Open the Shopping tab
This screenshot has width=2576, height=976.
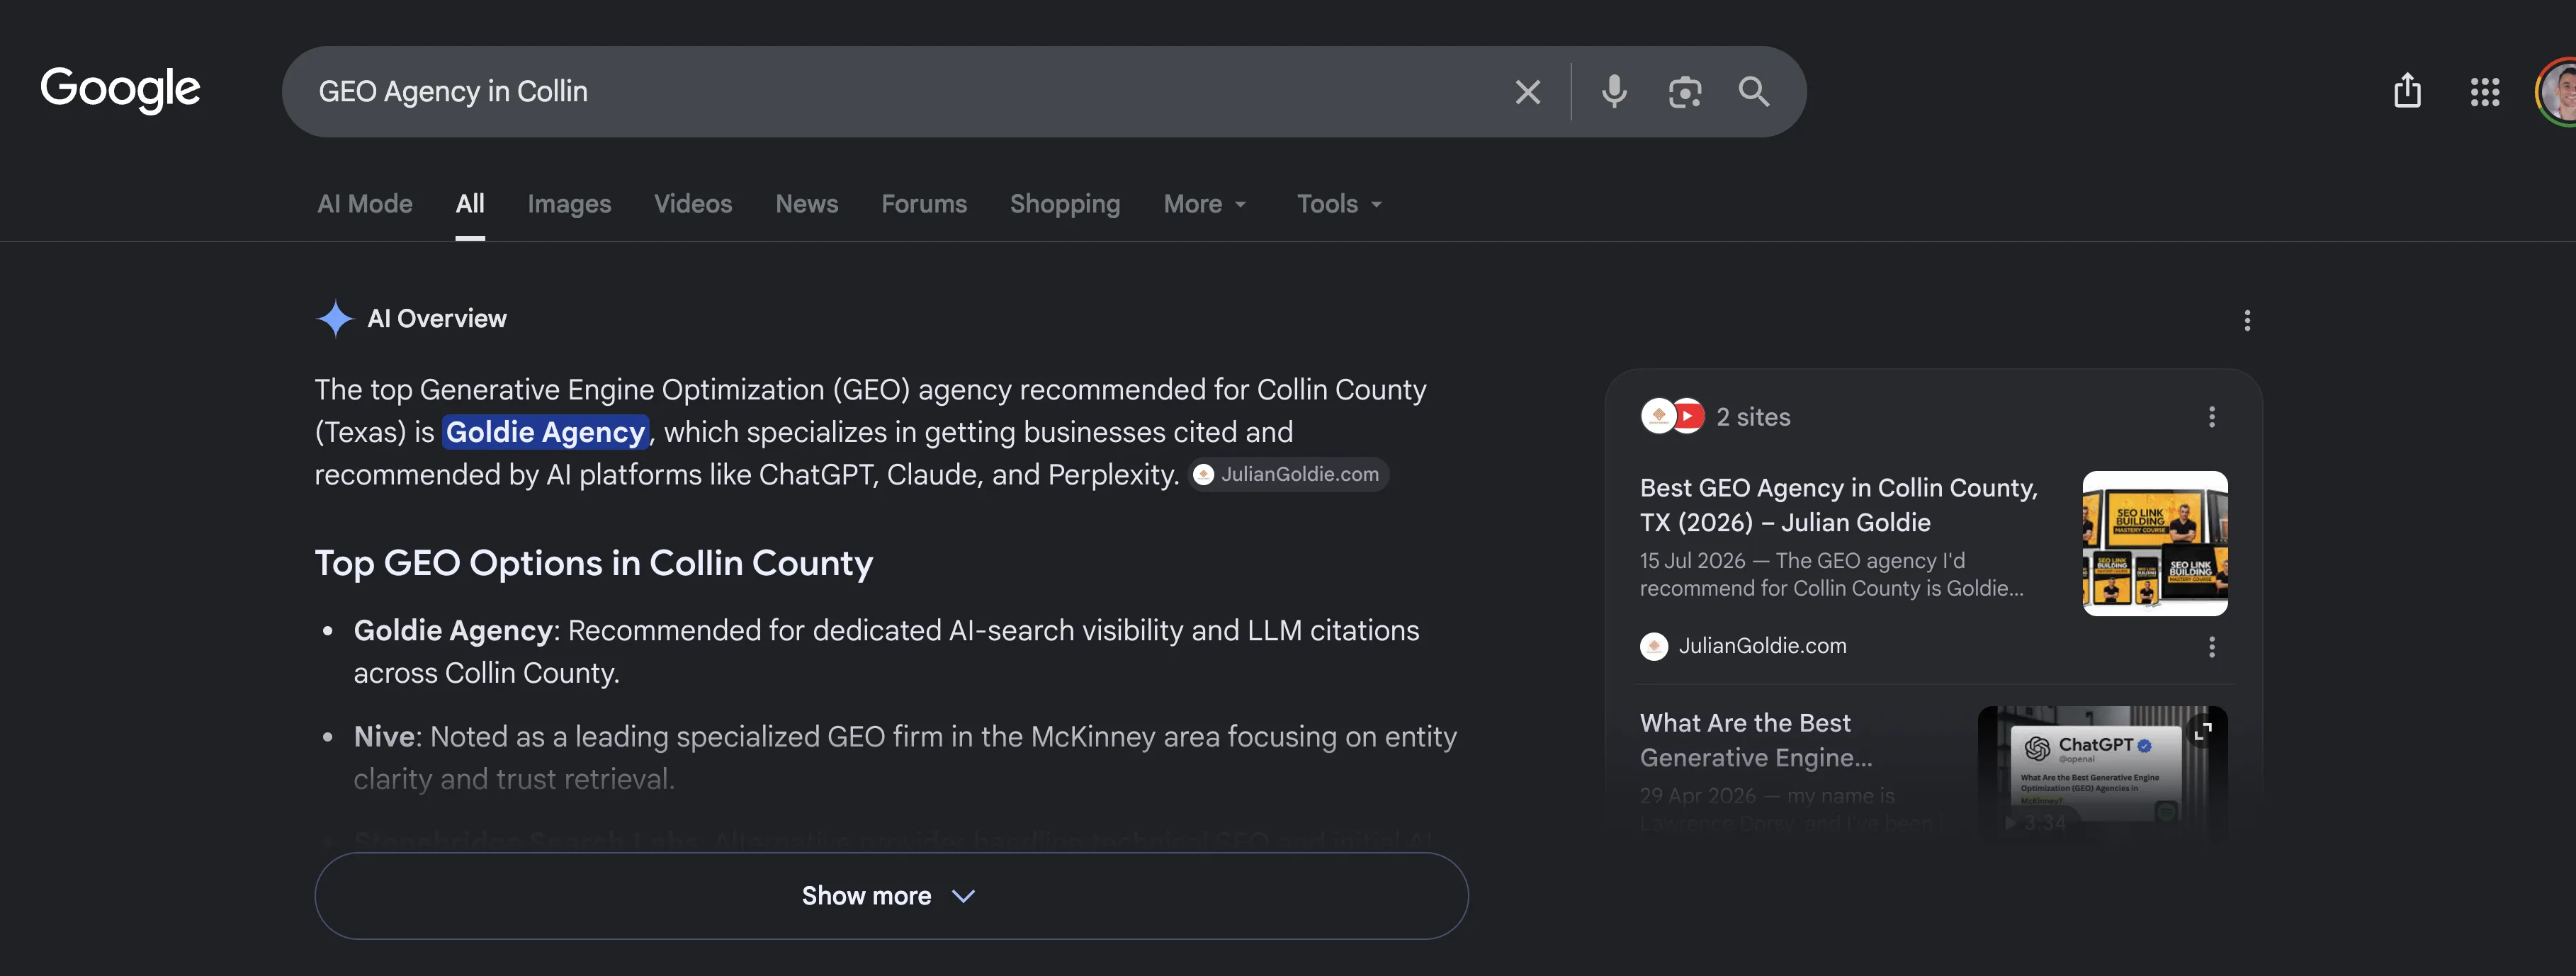[x=1064, y=204]
